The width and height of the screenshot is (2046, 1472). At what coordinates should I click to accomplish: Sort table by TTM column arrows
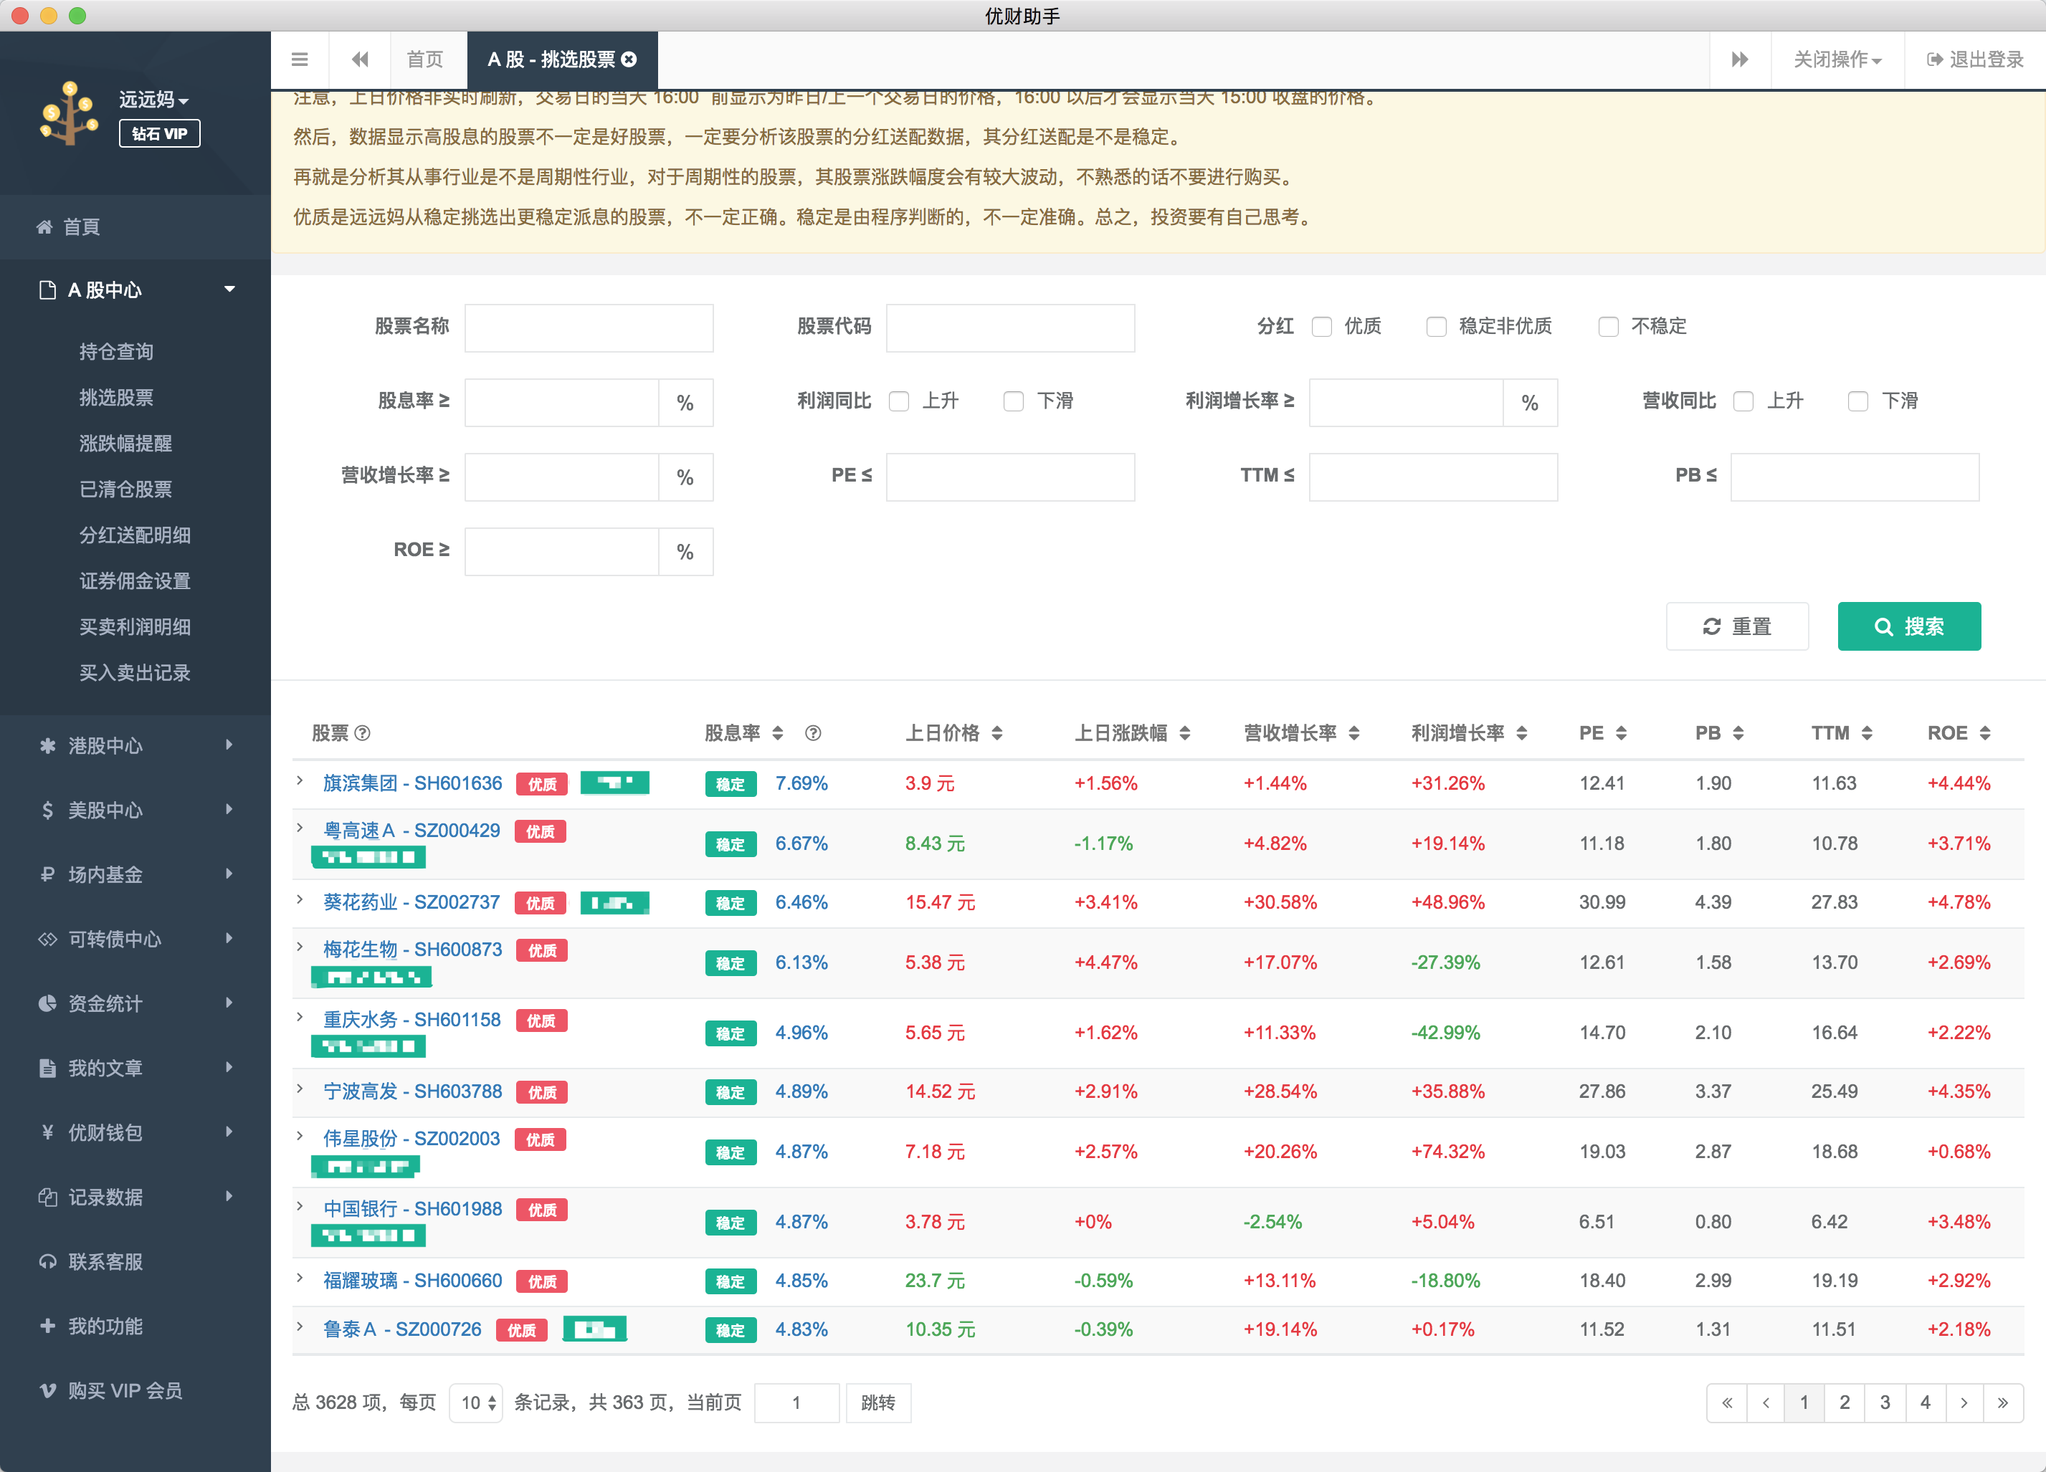tap(1867, 733)
